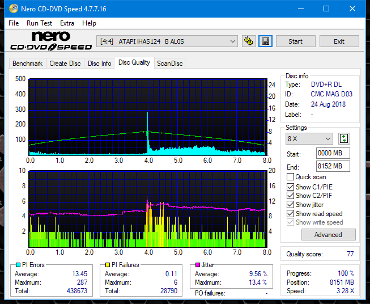The width and height of the screenshot is (370, 304).
Task: Click the Progress value 100 %
Action: [346, 273]
